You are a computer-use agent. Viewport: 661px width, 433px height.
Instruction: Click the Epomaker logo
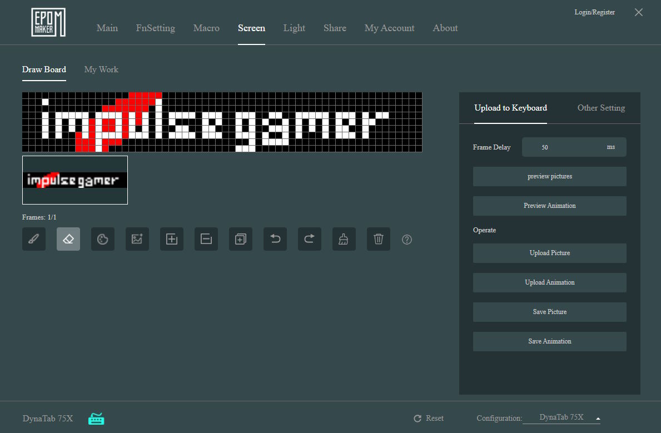coord(48,22)
